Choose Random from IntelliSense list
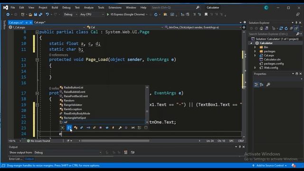 (x=69, y=100)
